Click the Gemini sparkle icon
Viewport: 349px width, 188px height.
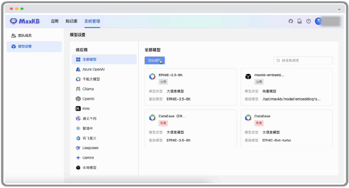(x=78, y=158)
